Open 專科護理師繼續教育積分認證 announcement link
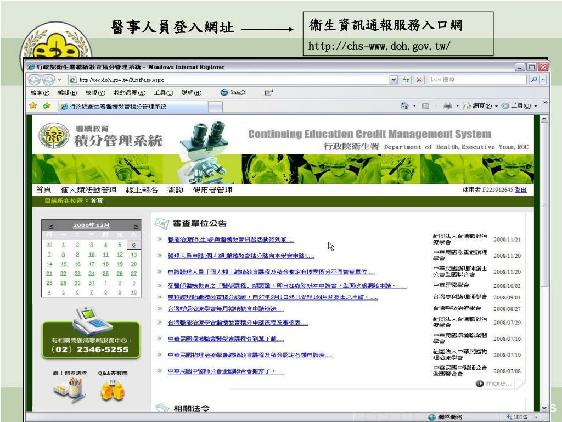 coord(273,297)
